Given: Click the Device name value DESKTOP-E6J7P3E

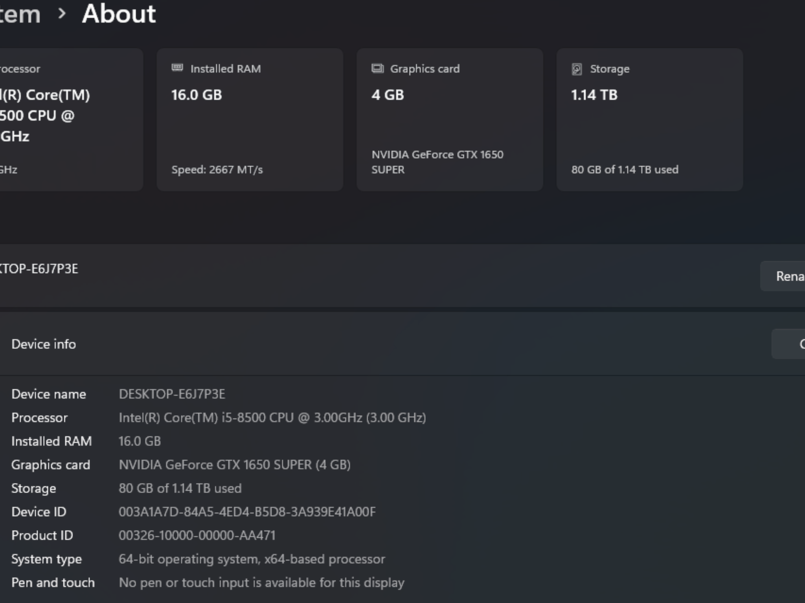Looking at the screenshot, I should click(172, 394).
